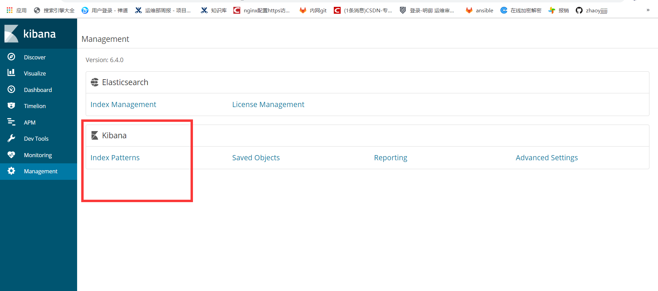Click the Elasticsearch section icon
This screenshot has height=291, width=658.
pos(95,82)
